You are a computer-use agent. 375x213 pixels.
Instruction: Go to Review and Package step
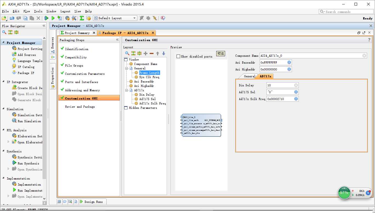point(80,107)
